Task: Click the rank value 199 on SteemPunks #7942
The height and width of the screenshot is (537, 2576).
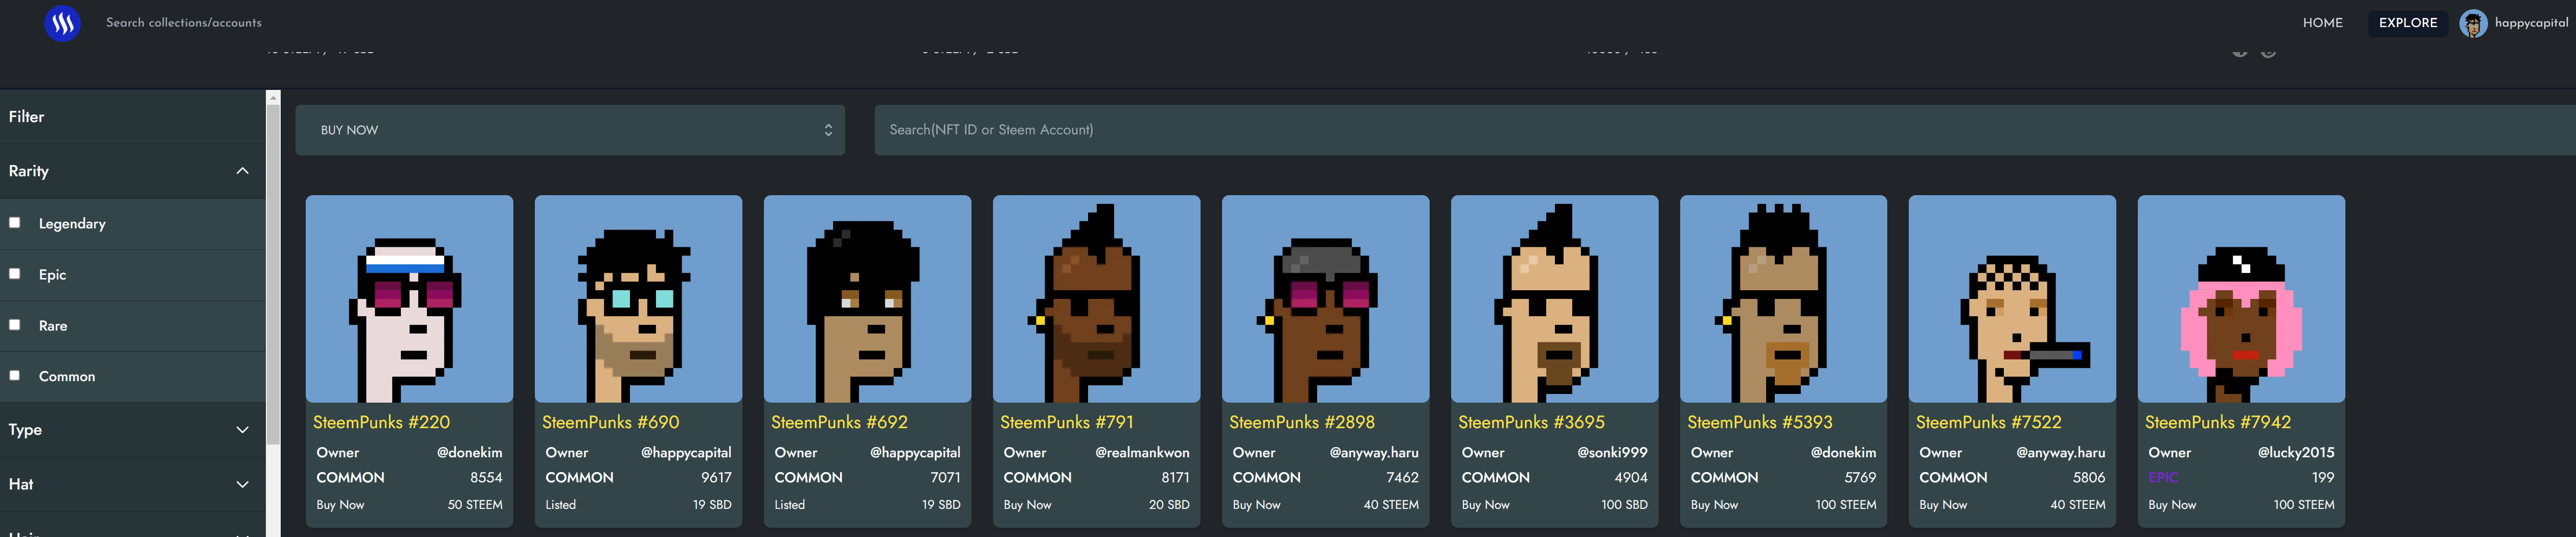Action: point(2323,478)
